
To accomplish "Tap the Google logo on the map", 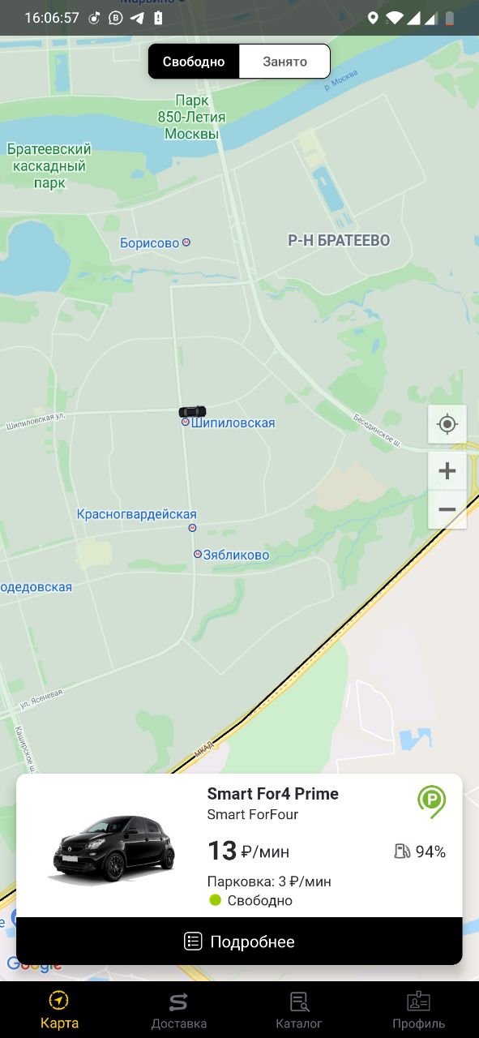I will coord(34,964).
